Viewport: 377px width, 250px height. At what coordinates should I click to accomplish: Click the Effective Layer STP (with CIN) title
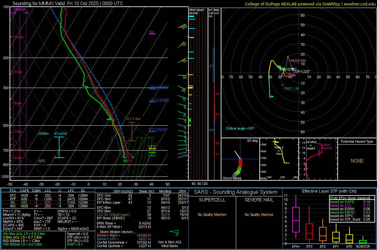point(329,191)
